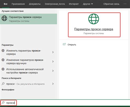Click the Открыть window icon
Viewport: 130px width, 107px height.
[x=64, y=44]
